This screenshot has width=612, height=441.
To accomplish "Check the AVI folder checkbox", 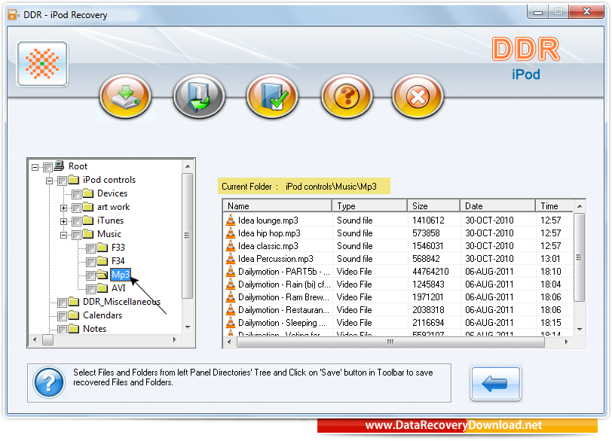I will tap(91, 289).
